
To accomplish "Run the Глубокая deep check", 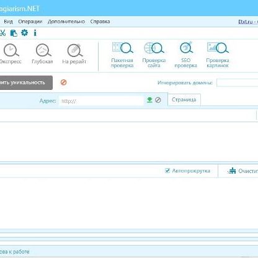I will tap(43, 54).
